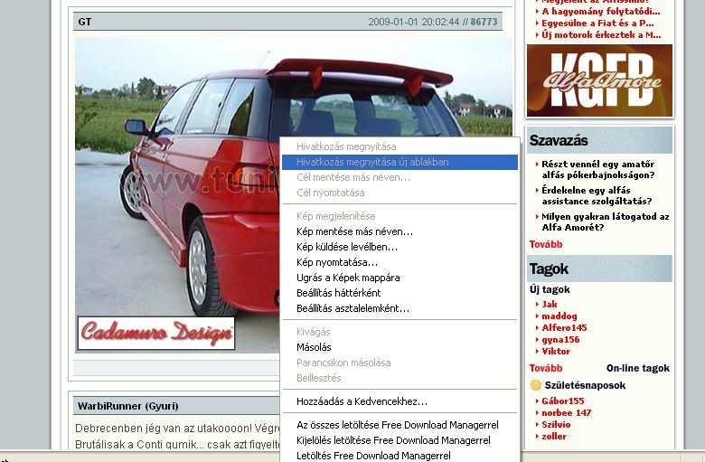
Task: Open news item 'Új motorok érkeztek a M...'
Action: [601, 34]
